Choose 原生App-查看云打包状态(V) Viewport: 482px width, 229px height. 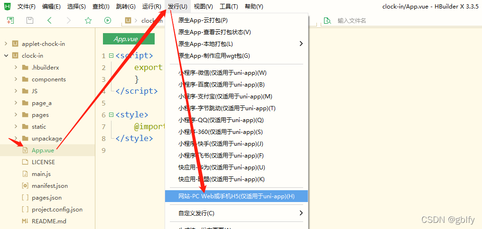[236, 32]
